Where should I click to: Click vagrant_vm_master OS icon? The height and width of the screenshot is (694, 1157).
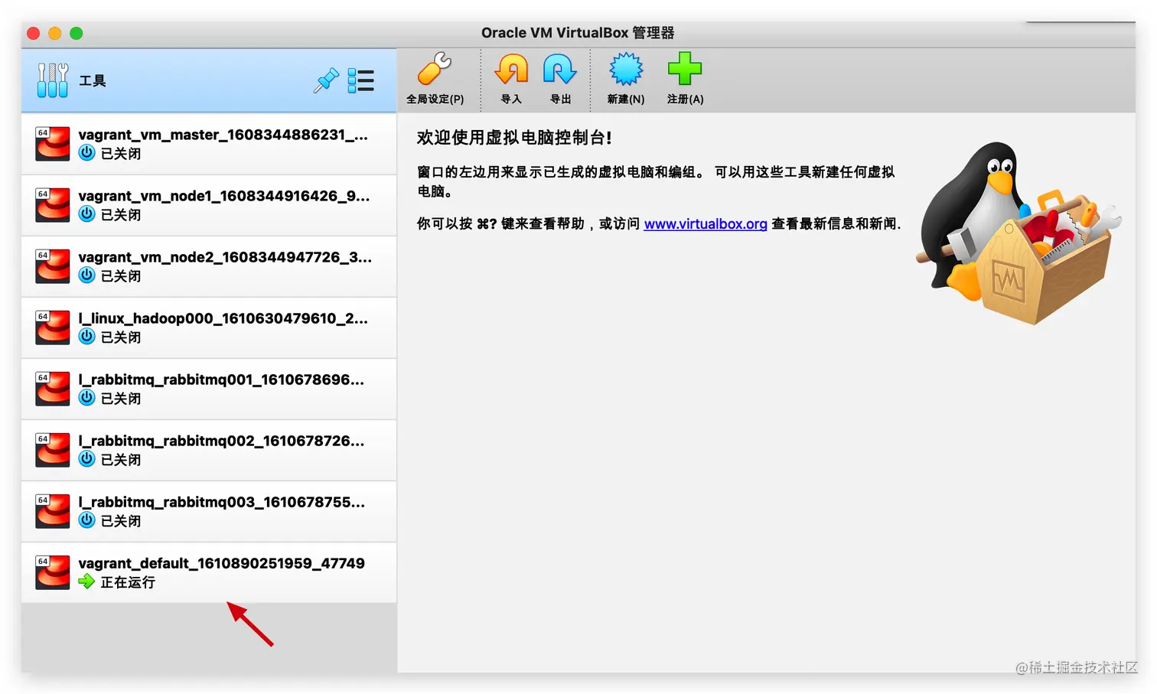(x=53, y=144)
